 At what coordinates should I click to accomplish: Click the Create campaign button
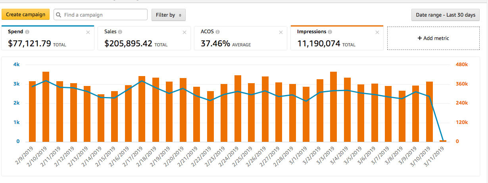coord(26,15)
